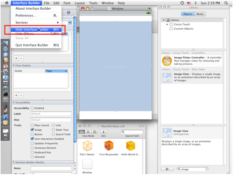The image size is (233, 175).
Task: Switch MainWindow.xib to list view mode
Action: click(88, 132)
